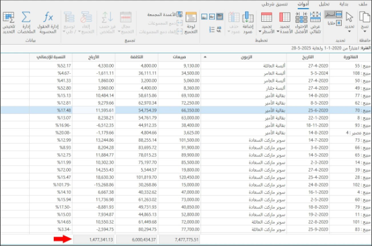Click the list lines icon beside AB

tap(212, 30)
